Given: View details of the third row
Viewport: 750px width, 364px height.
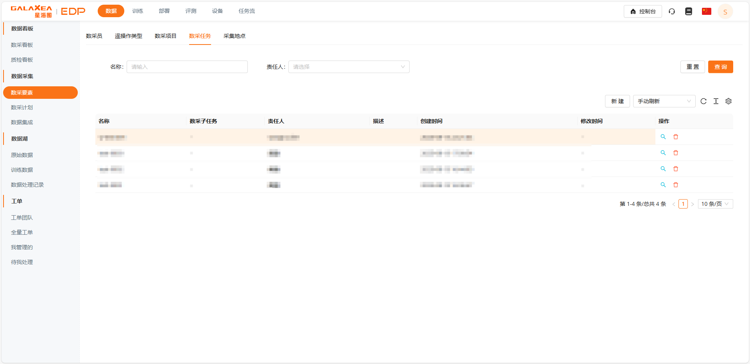Looking at the screenshot, I should coord(663,169).
